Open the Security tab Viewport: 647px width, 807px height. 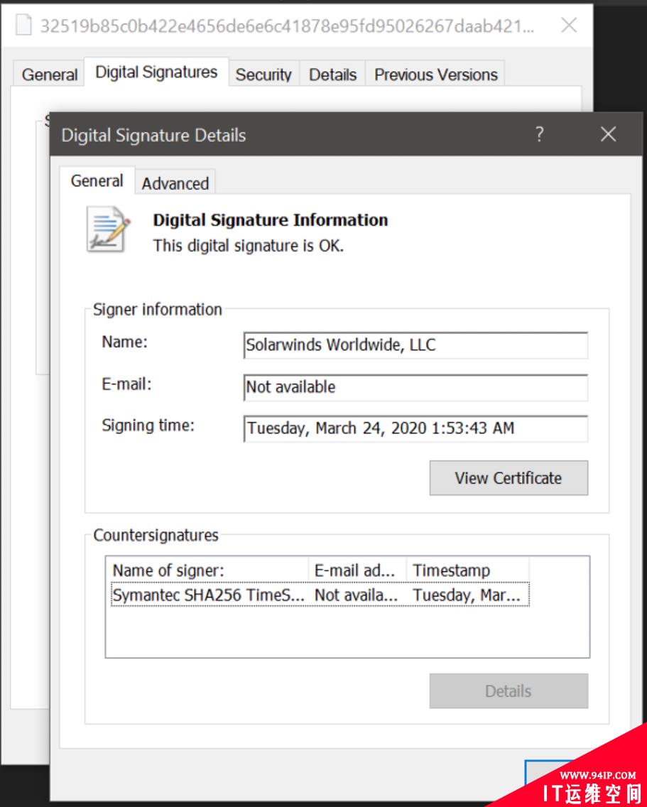pyautogui.click(x=263, y=75)
